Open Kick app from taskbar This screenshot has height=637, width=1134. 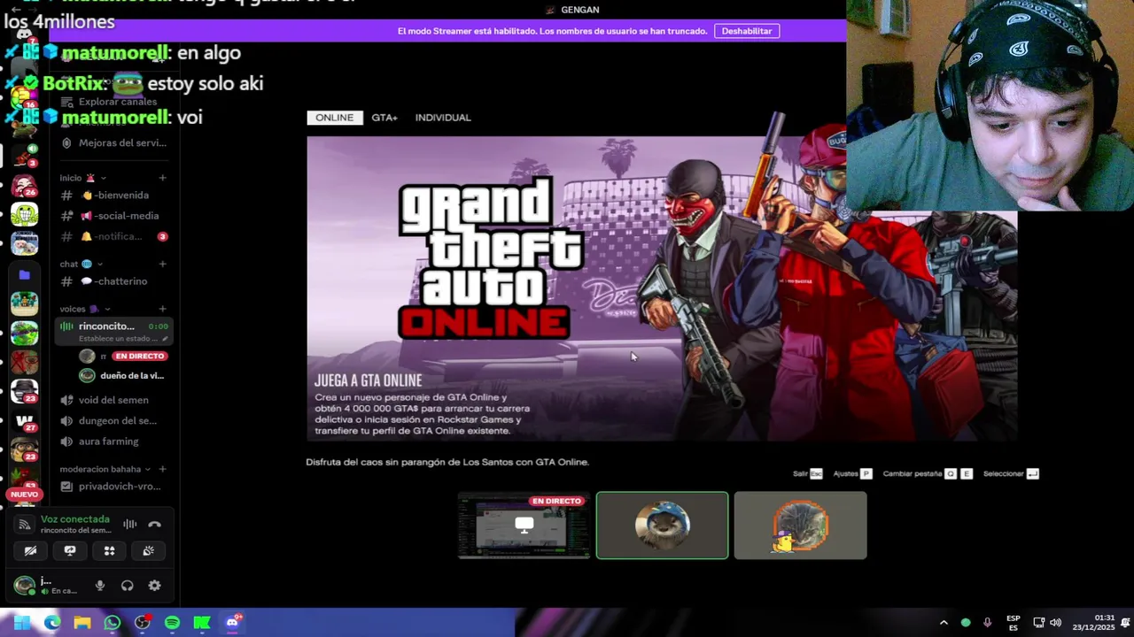point(202,623)
